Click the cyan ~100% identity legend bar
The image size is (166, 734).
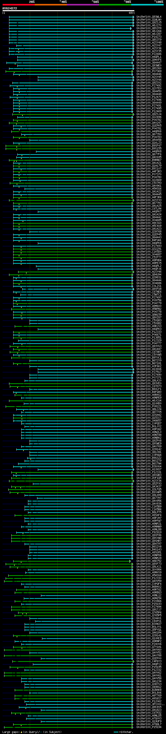(x=147, y=5)
